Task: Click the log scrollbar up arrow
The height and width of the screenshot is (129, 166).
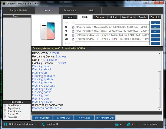Action: click(160, 54)
